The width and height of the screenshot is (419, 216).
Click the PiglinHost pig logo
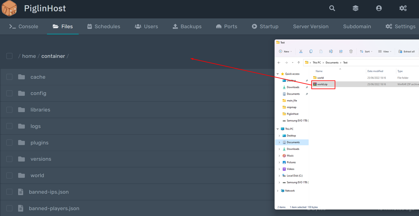9,8
